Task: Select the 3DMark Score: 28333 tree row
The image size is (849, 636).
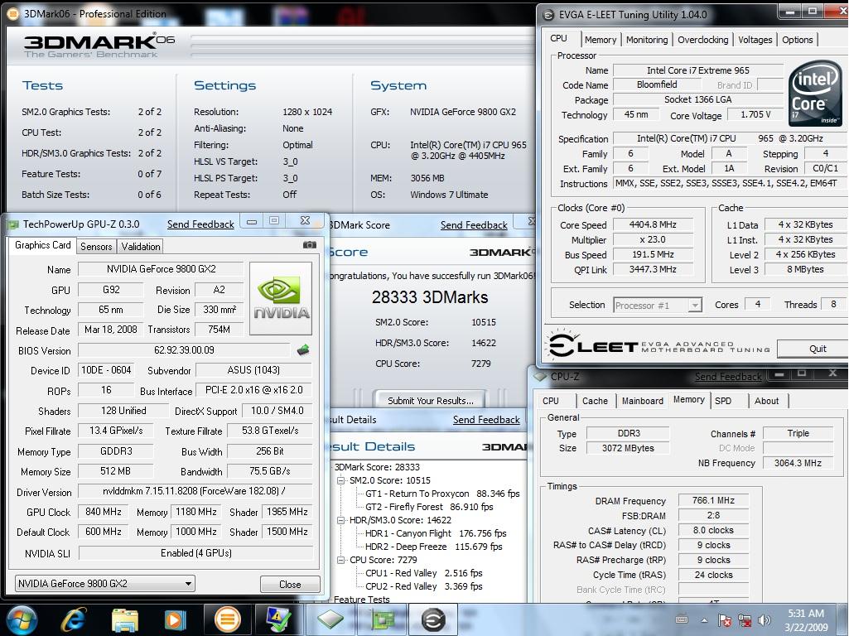Action: click(377, 467)
